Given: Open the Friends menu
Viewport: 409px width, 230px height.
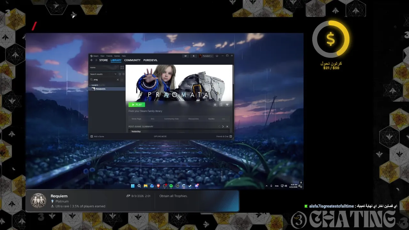Looking at the screenshot, I should (109, 56).
